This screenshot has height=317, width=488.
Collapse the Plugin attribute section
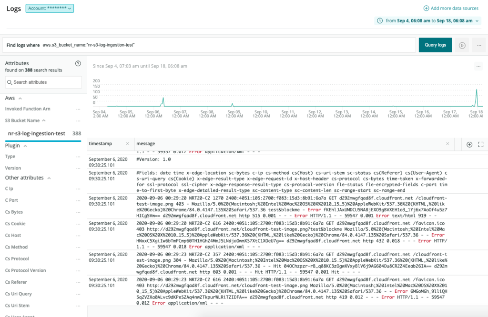[x=25, y=146]
